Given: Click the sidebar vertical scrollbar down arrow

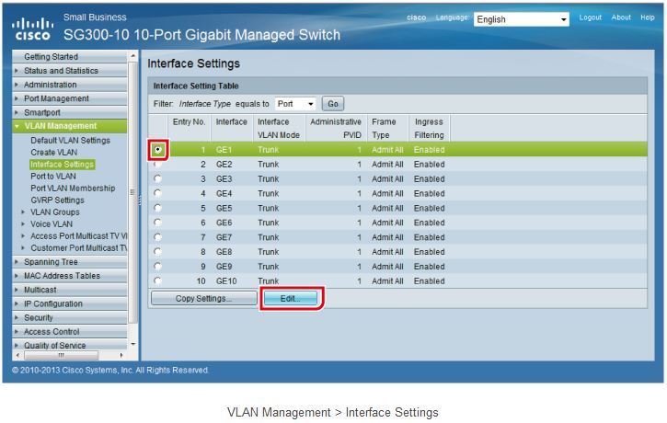Looking at the screenshot, I should pos(133,344).
